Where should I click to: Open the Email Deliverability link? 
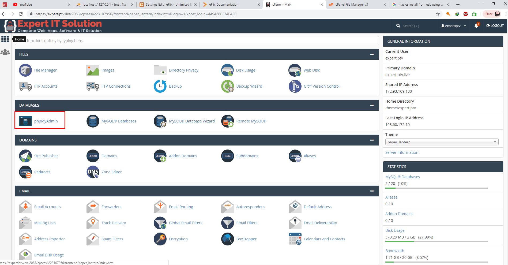coord(320,223)
